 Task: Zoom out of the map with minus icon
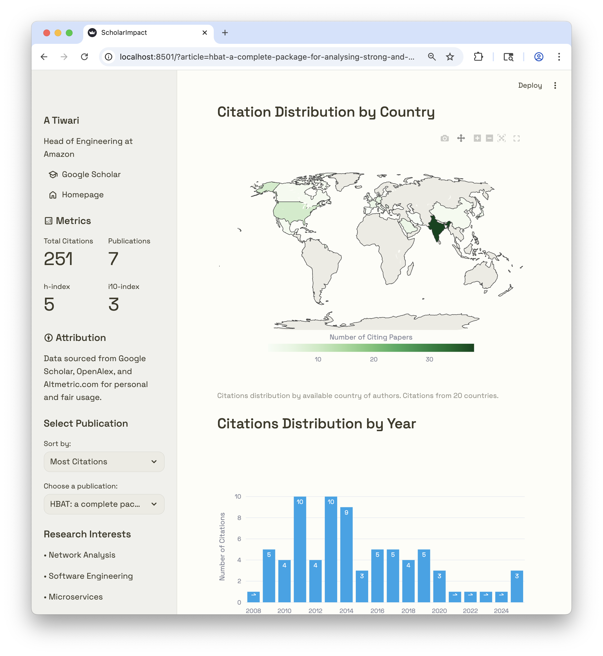[x=489, y=138]
